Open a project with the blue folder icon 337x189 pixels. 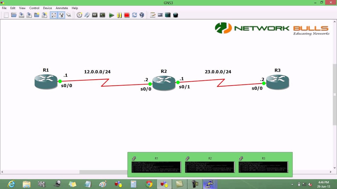click(14, 15)
